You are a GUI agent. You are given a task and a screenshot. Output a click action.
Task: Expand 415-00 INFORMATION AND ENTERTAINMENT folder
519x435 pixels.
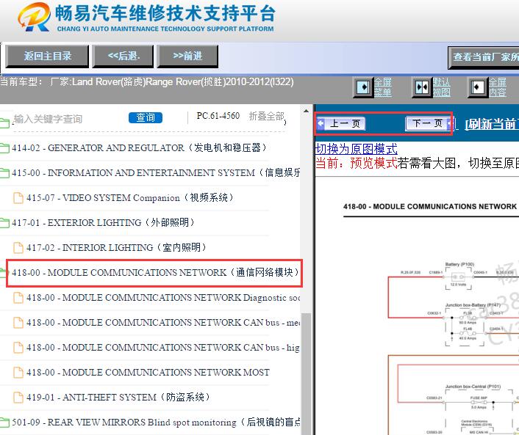pos(150,172)
